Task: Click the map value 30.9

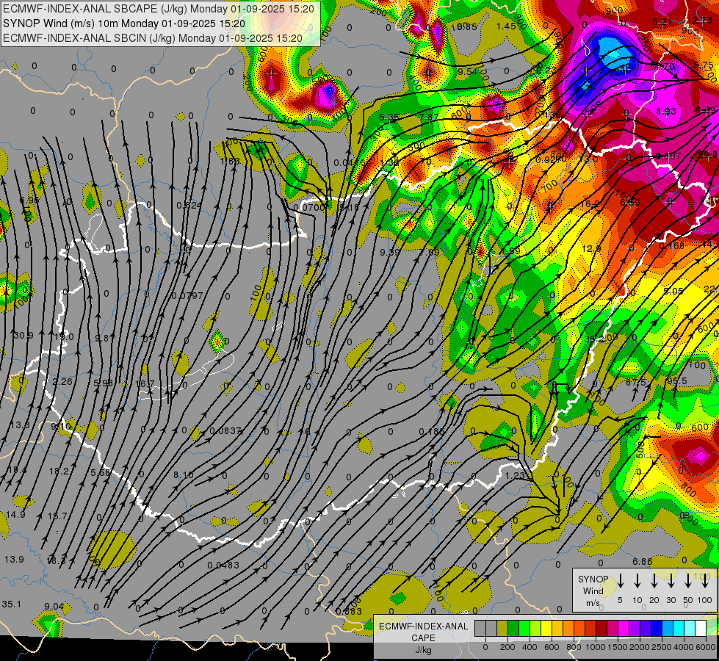Action: tap(23, 336)
